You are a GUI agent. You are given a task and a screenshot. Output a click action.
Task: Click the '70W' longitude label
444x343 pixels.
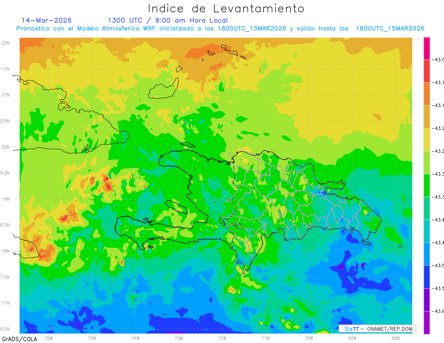coord(309,338)
